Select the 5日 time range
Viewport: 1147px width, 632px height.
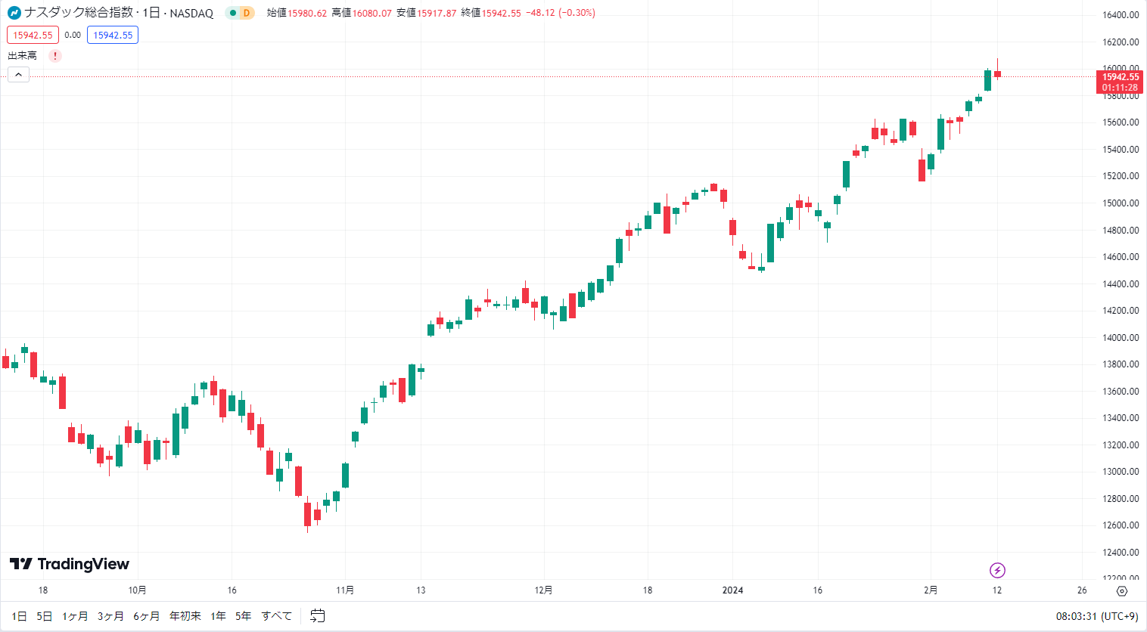point(45,616)
